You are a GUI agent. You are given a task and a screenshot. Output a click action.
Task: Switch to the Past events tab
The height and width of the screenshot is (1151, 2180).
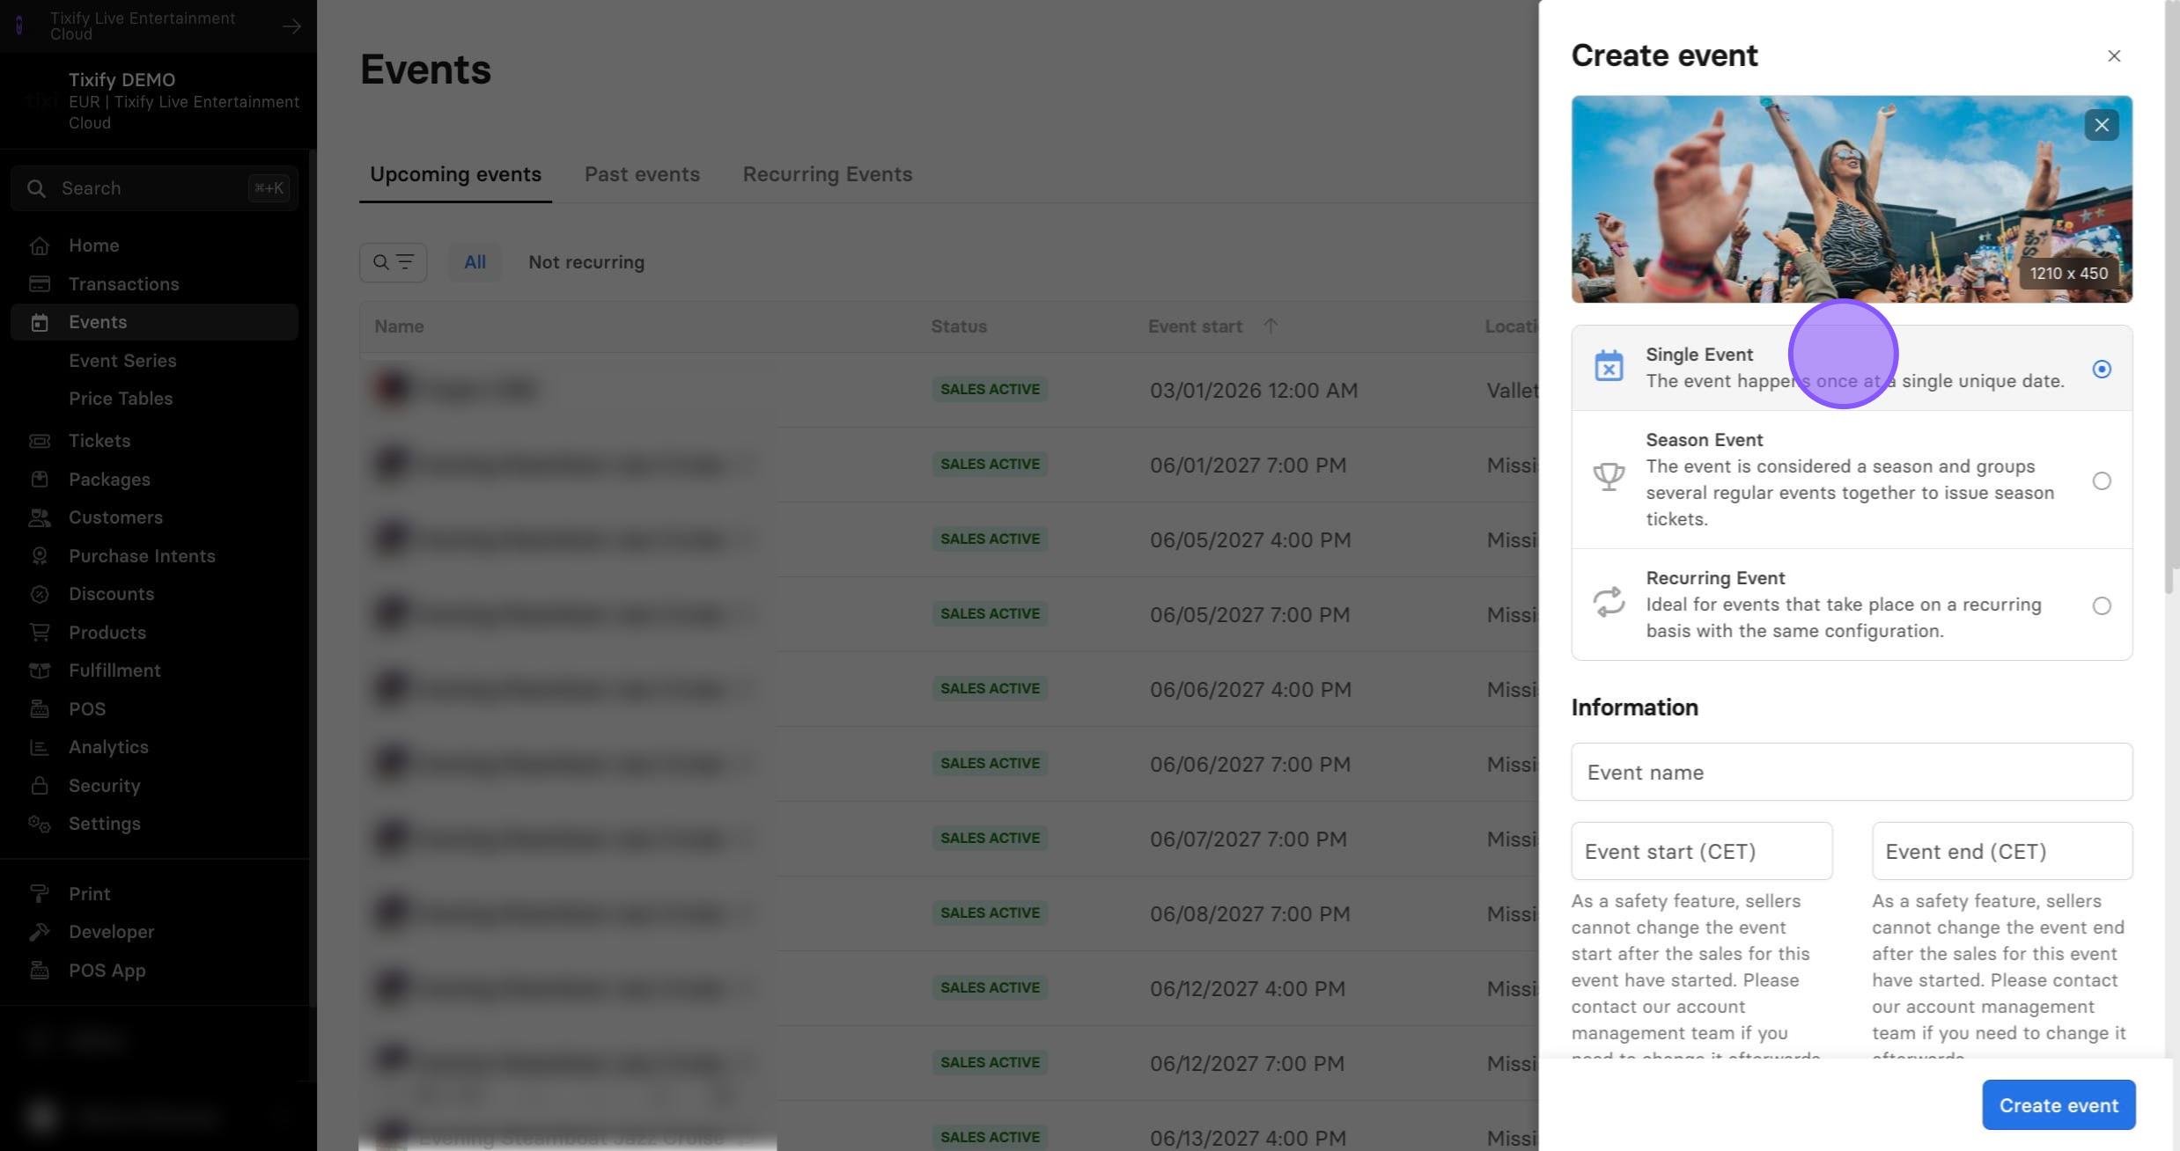tap(642, 174)
